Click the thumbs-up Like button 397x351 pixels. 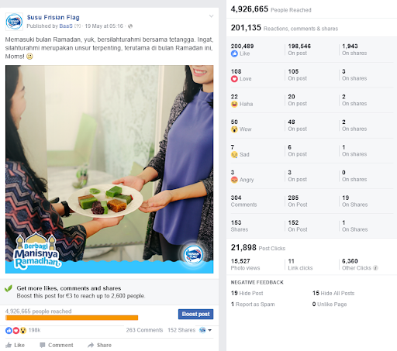(15, 345)
